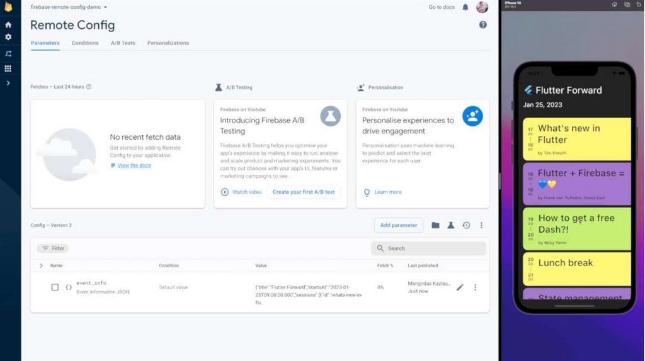This screenshot has height=361, width=645.
Task: Click the A/B test flask toolbar icon
Action: point(451,225)
